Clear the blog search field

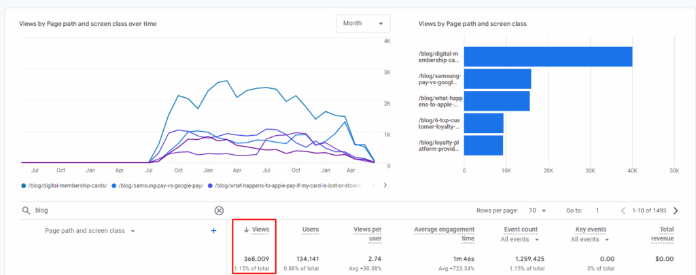tap(219, 210)
